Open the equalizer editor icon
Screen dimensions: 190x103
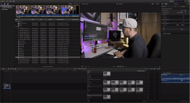185,11
